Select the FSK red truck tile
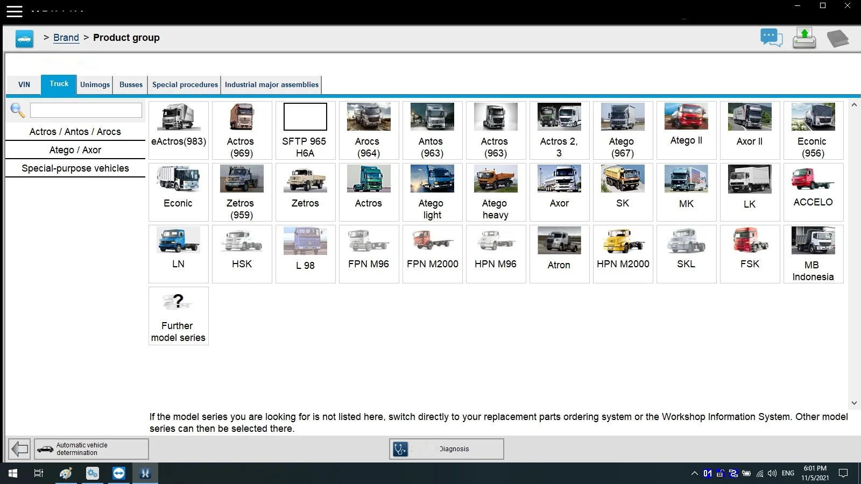The height and width of the screenshot is (484, 861). [x=750, y=254]
